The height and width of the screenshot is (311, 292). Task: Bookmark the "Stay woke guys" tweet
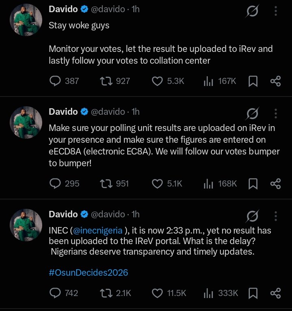[253, 81]
